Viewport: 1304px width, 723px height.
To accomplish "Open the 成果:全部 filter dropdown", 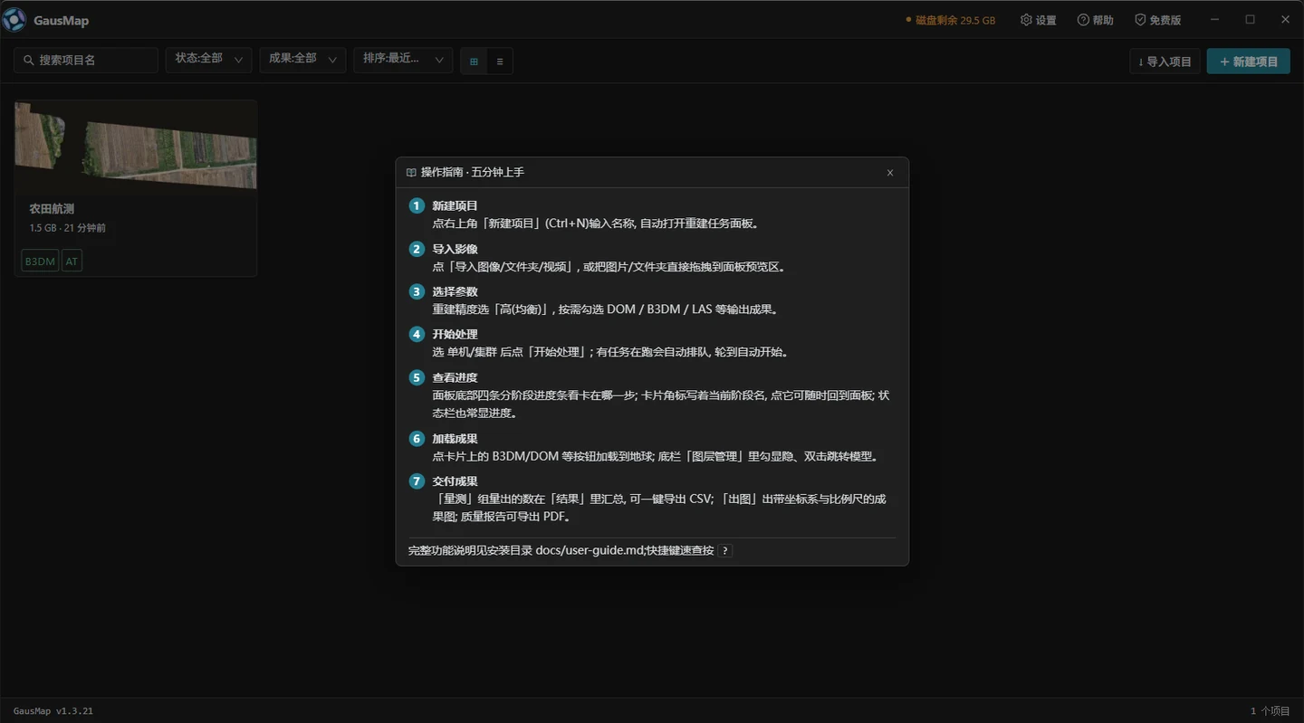I will pos(302,60).
